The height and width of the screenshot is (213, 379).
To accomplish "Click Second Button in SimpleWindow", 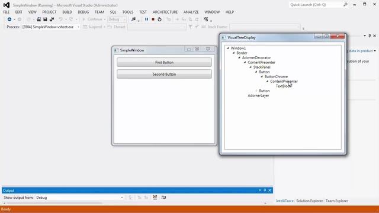I will point(165,74).
